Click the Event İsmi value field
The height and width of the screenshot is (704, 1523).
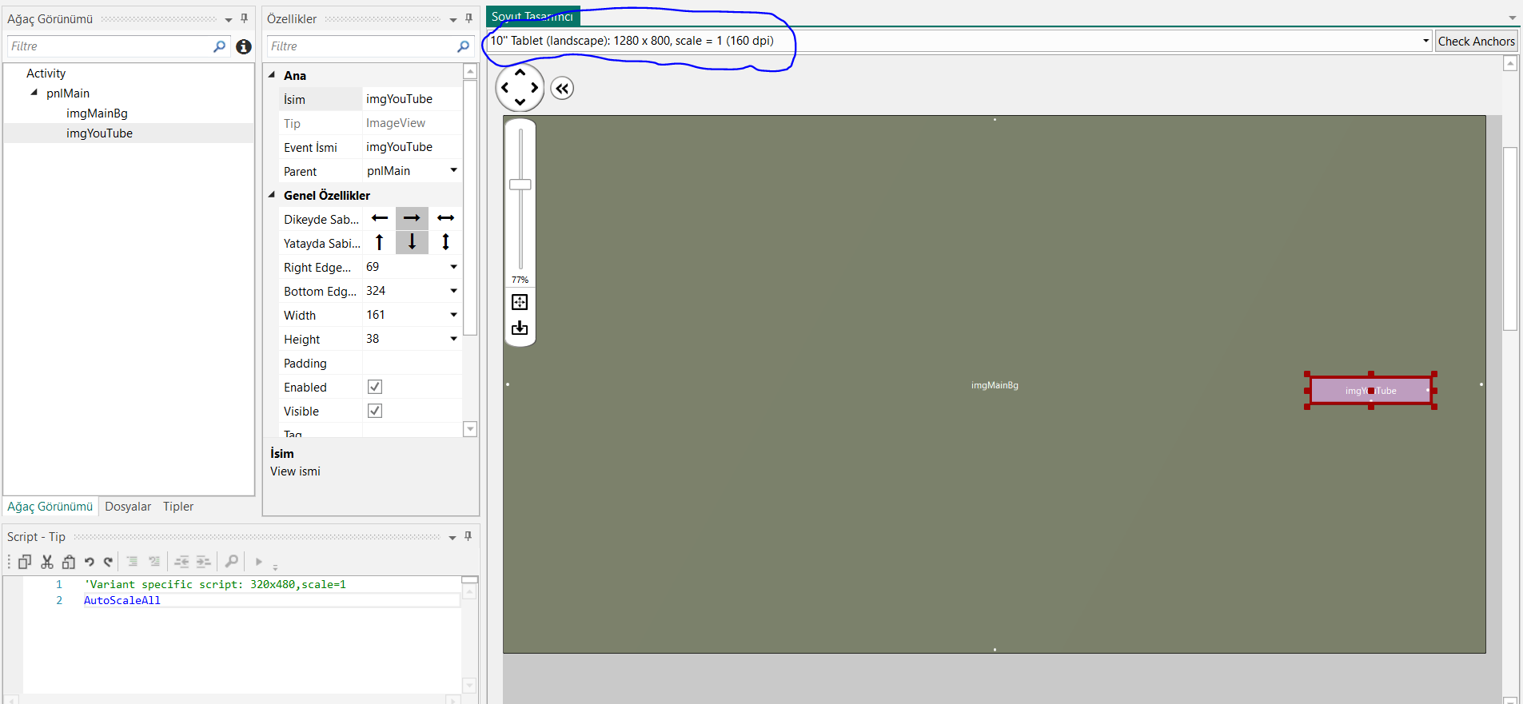(412, 147)
